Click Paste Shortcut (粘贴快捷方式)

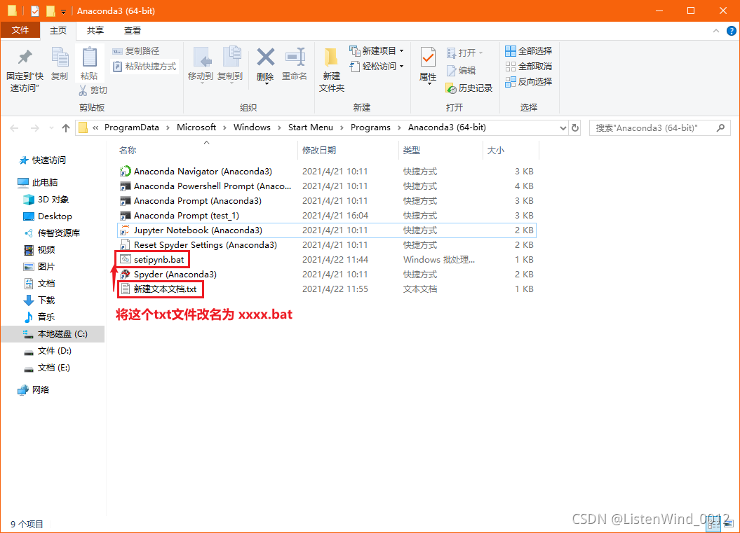click(144, 67)
